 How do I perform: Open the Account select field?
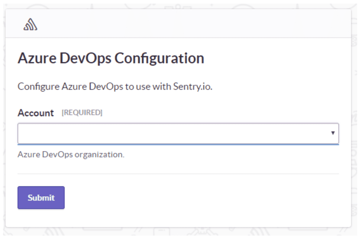click(x=175, y=133)
